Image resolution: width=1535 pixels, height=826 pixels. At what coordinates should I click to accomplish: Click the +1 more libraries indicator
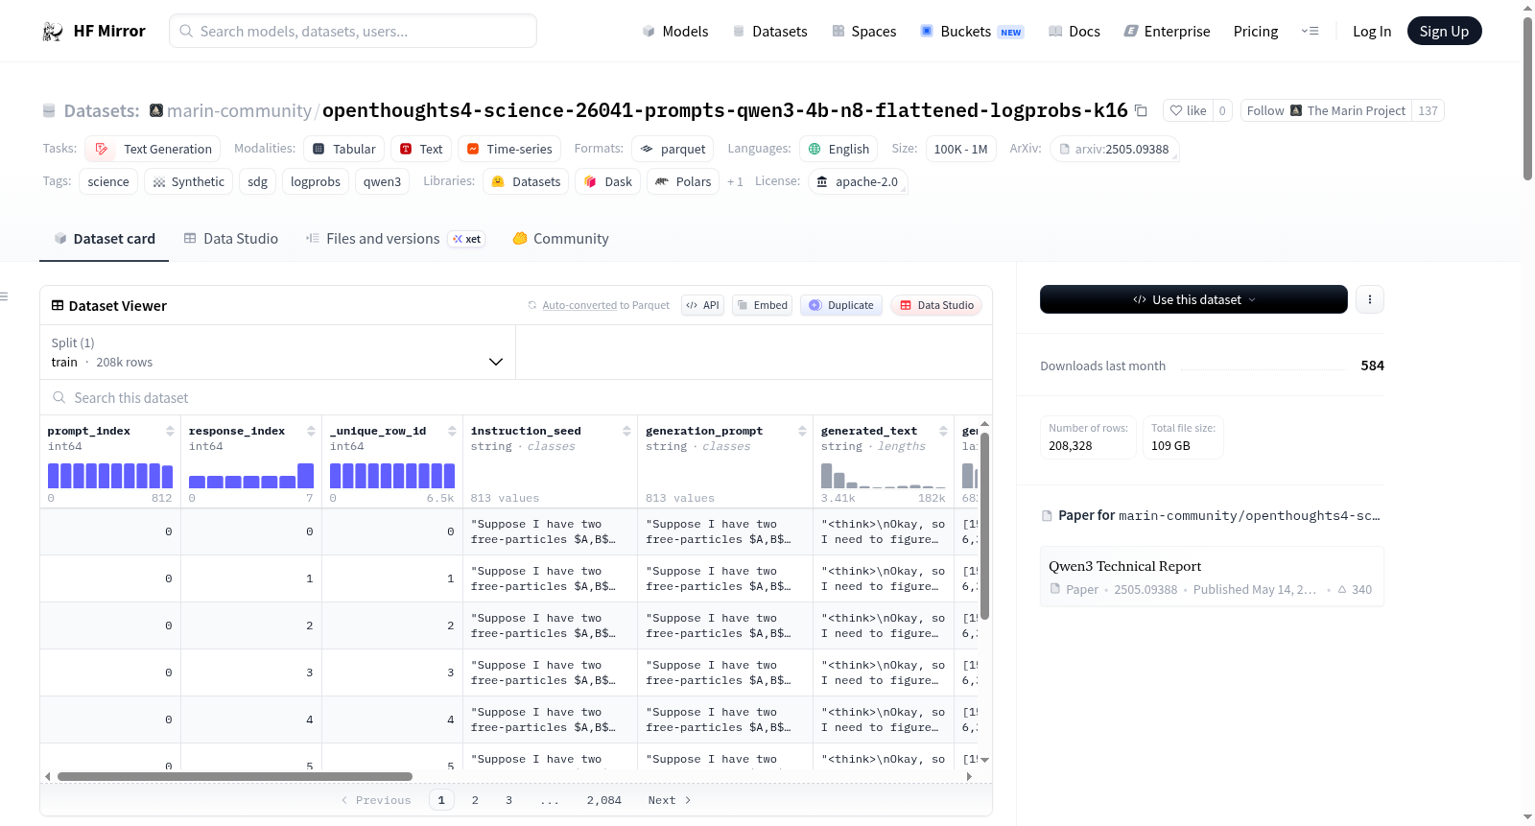coord(735,181)
